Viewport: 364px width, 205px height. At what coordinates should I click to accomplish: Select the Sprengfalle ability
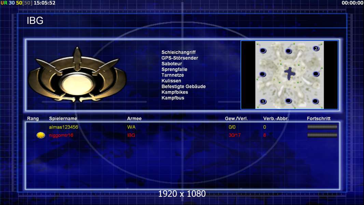click(174, 69)
